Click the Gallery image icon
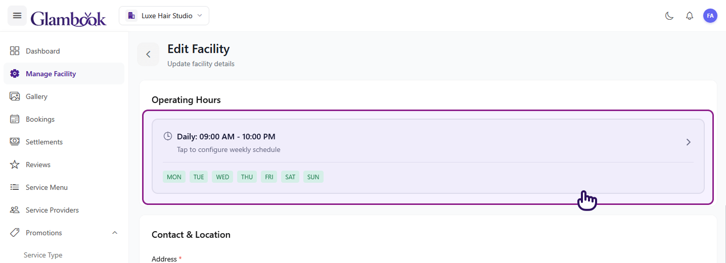Screen dimensions: 726x263 15,96
